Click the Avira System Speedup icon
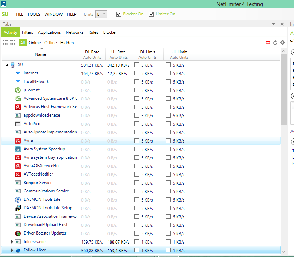Viewport: 294px width, 257px height. click(18, 149)
